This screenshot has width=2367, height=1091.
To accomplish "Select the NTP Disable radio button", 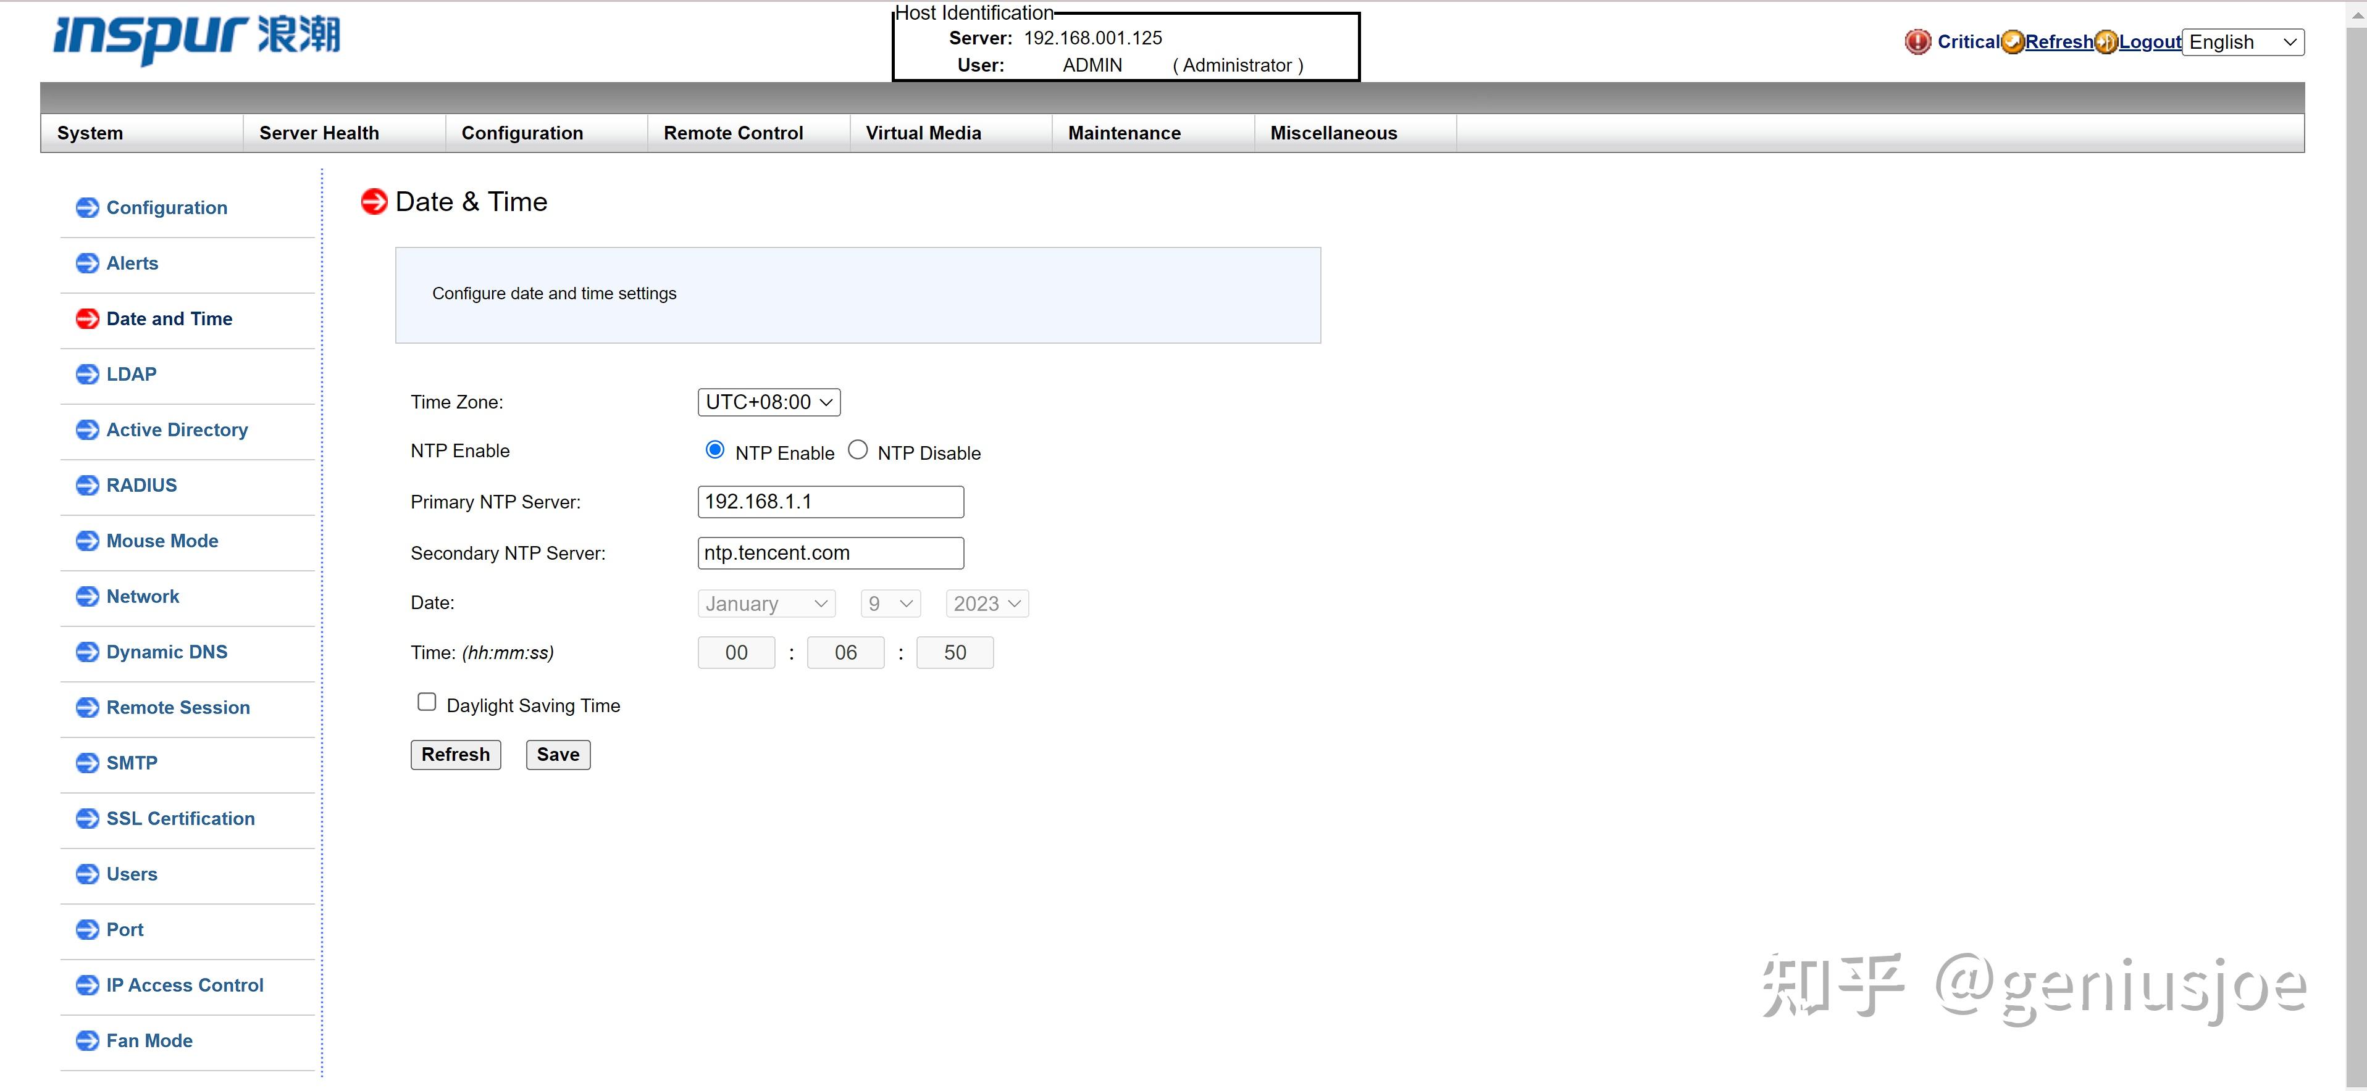I will click(x=857, y=450).
